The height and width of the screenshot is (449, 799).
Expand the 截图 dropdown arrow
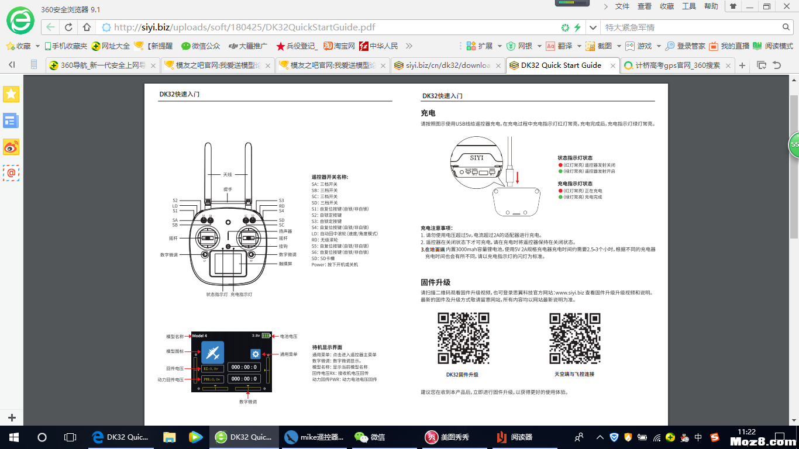click(x=618, y=46)
